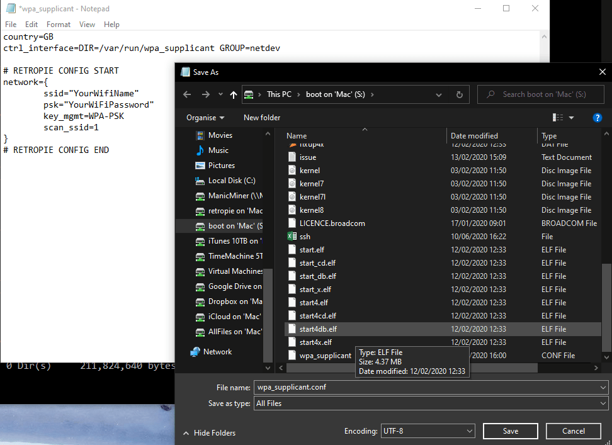Open the Format menu in Notepad
This screenshot has height=445, width=612.
(x=59, y=25)
